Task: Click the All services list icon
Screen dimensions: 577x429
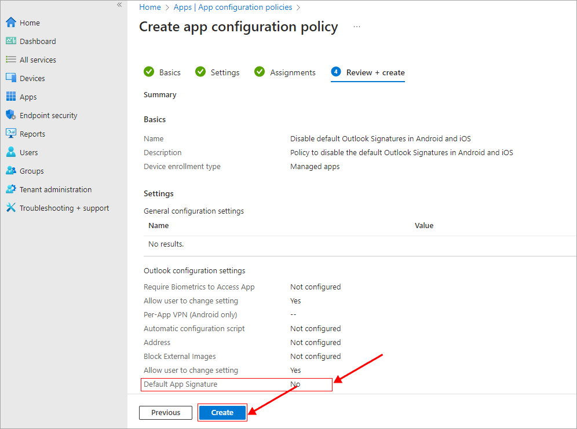Action: tap(11, 59)
